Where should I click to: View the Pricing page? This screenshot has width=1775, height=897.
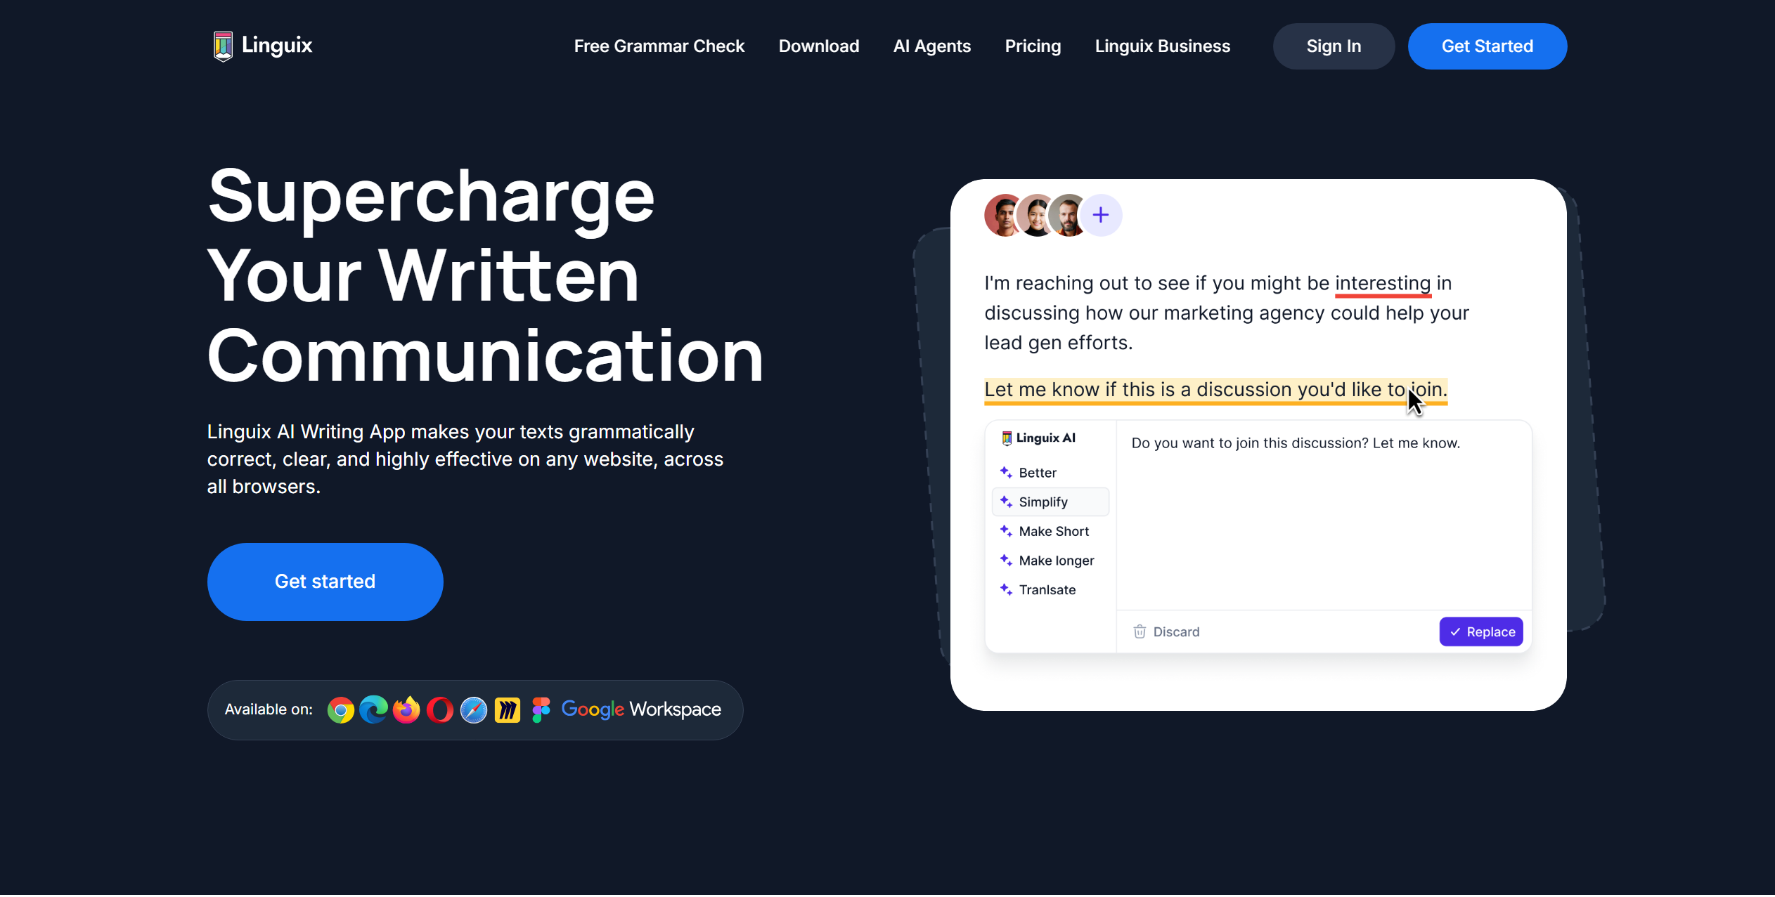pos(1033,46)
